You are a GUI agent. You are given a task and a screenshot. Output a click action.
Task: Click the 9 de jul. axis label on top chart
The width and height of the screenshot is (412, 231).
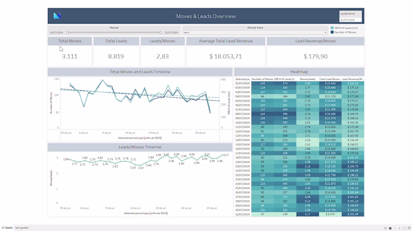click(107, 133)
